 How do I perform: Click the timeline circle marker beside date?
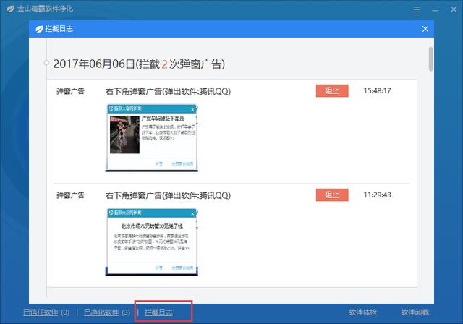pos(46,63)
